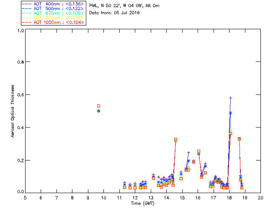The height and width of the screenshot is (214, 268).
Task: Select the AOT 500nm legend entry
Action: click(x=53, y=8)
